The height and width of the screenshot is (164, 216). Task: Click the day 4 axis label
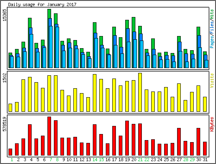[31, 160]
